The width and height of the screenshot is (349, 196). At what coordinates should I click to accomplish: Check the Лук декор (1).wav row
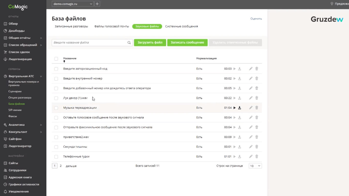click(x=56, y=98)
